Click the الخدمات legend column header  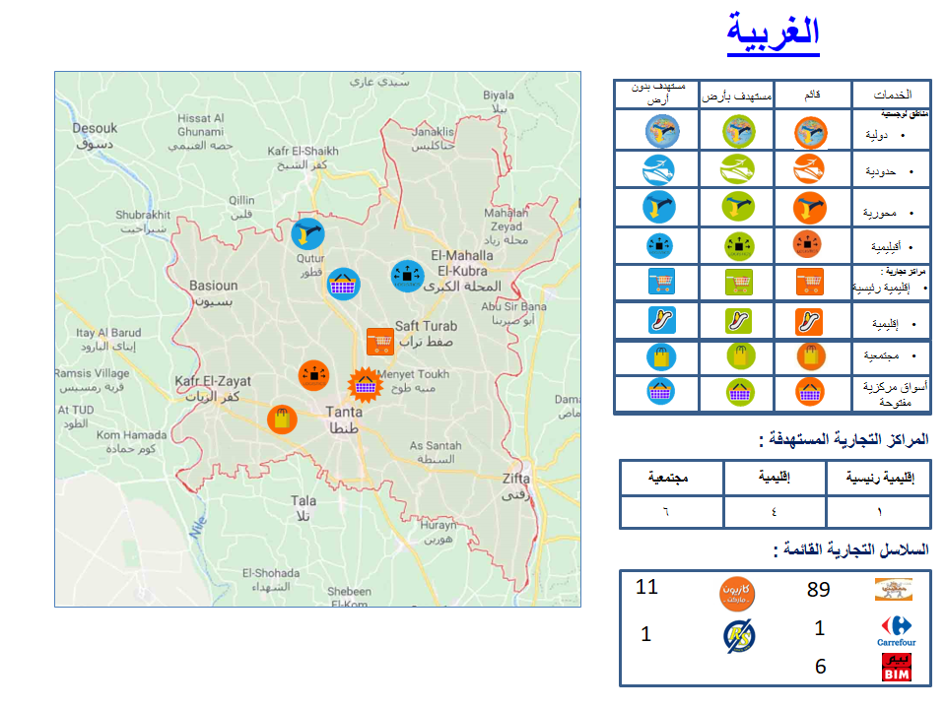(893, 95)
